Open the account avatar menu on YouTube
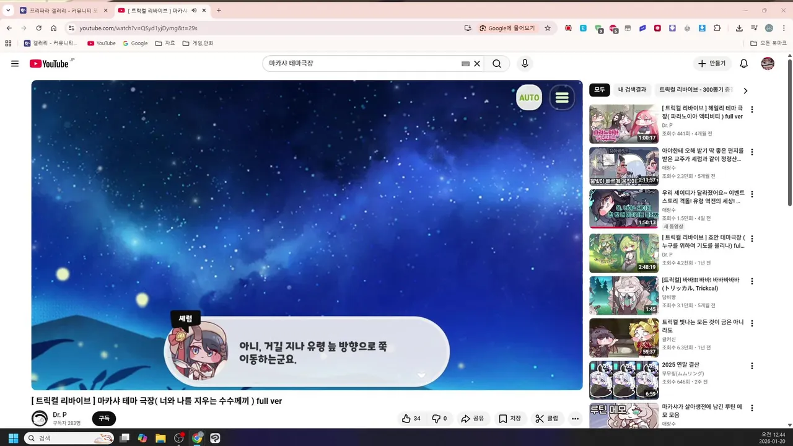 pos(768,64)
